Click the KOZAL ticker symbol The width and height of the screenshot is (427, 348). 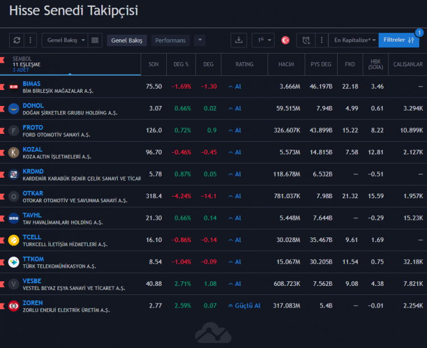[x=32, y=150]
